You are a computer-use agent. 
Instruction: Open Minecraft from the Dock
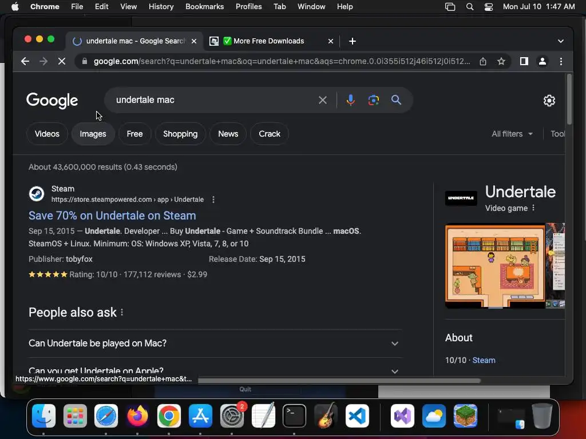465,416
